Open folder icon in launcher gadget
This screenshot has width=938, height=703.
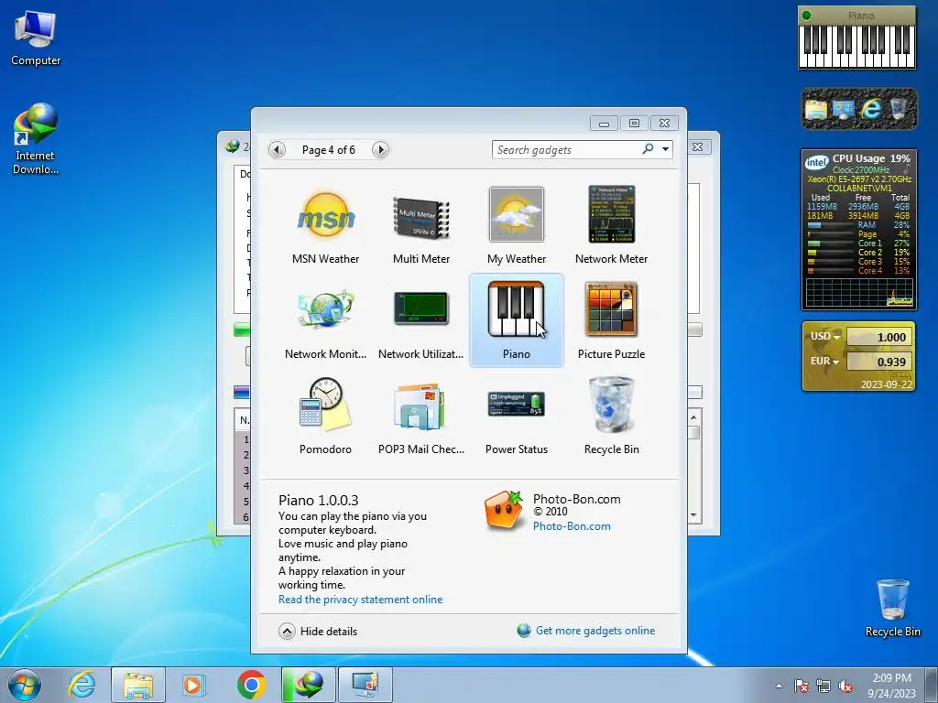(815, 110)
